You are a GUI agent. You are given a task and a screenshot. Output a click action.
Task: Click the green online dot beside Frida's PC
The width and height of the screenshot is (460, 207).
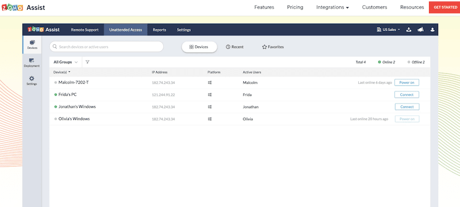(x=56, y=95)
